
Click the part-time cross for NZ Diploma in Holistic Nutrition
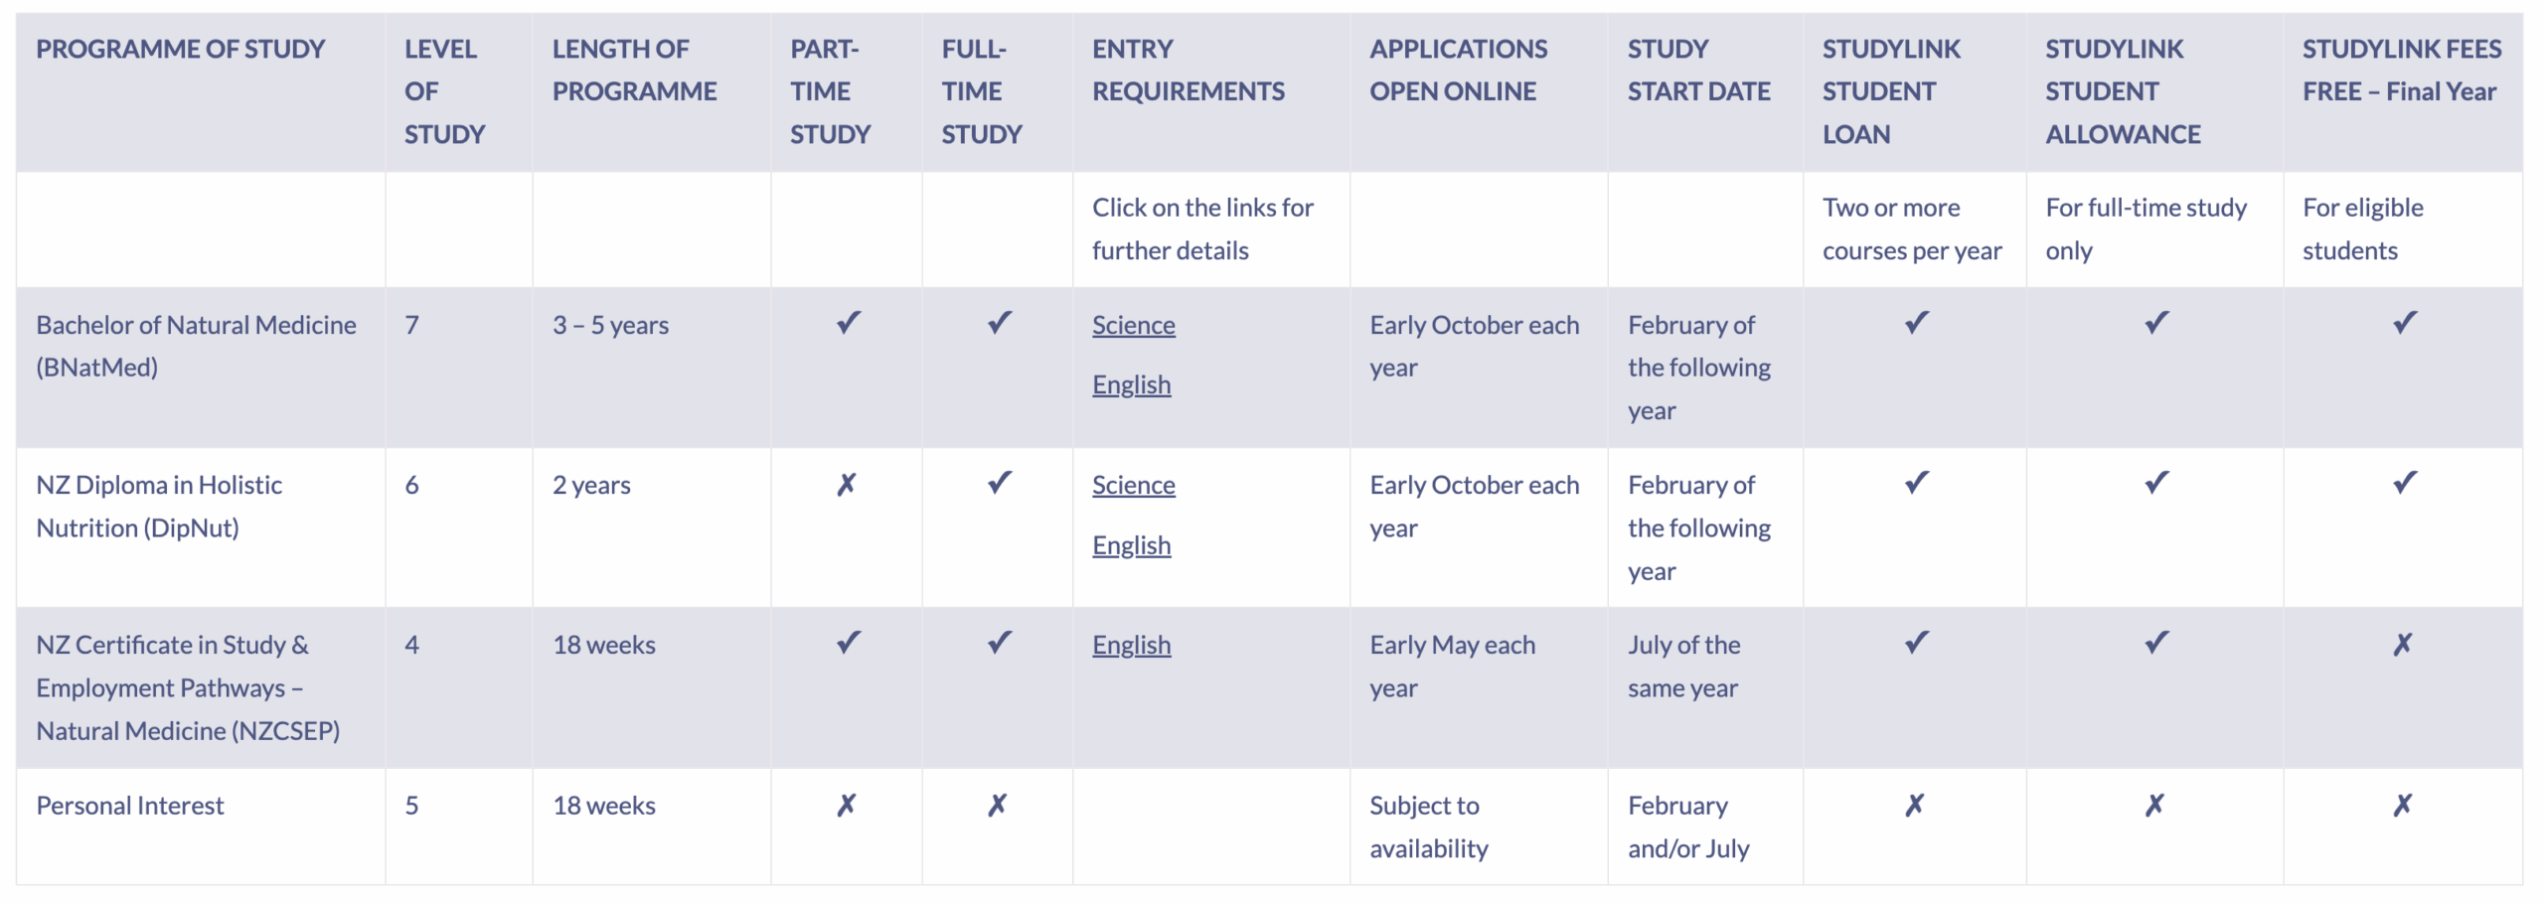pos(846,485)
